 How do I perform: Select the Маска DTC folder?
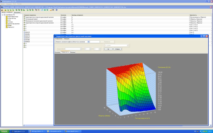pos(11,27)
